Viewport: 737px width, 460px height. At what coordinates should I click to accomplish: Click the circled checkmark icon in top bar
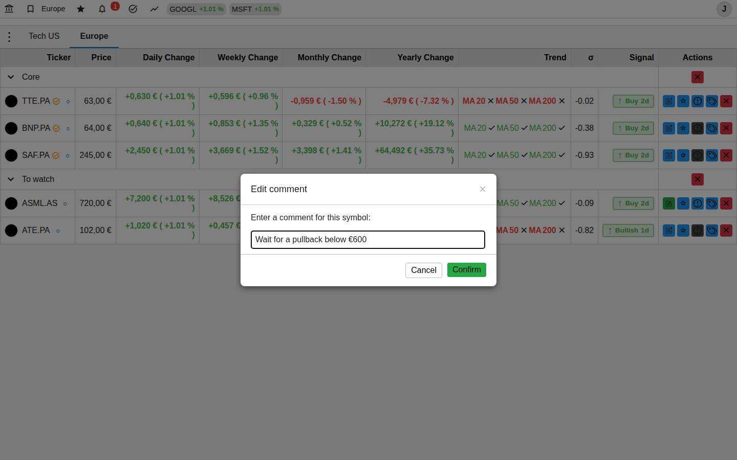pyautogui.click(x=133, y=9)
